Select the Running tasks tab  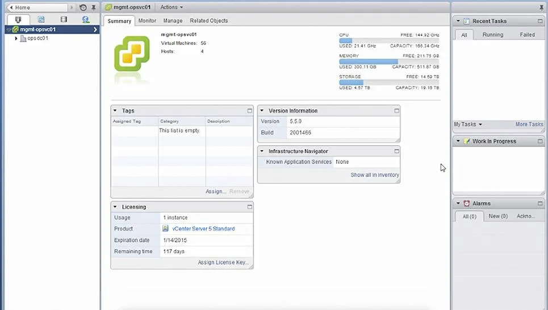coord(493,35)
